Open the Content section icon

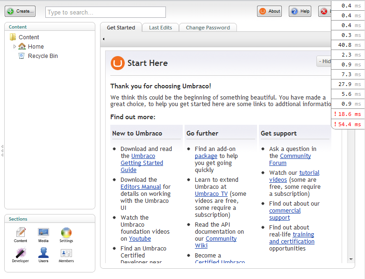pos(21,235)
